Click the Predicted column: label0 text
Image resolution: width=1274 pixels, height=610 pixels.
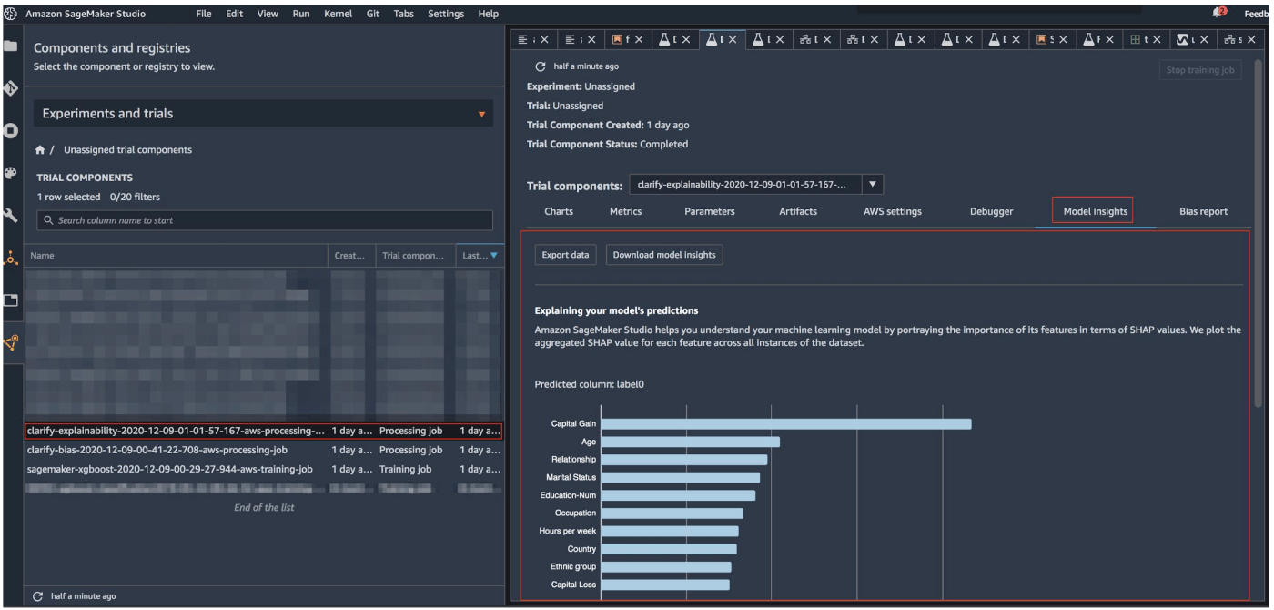pos(589,384)
